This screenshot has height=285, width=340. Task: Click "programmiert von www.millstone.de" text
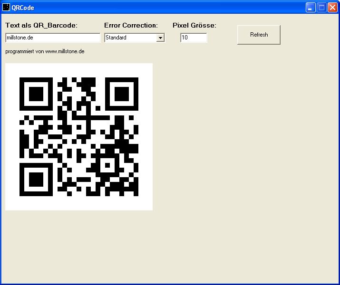(x=45, y=52)
